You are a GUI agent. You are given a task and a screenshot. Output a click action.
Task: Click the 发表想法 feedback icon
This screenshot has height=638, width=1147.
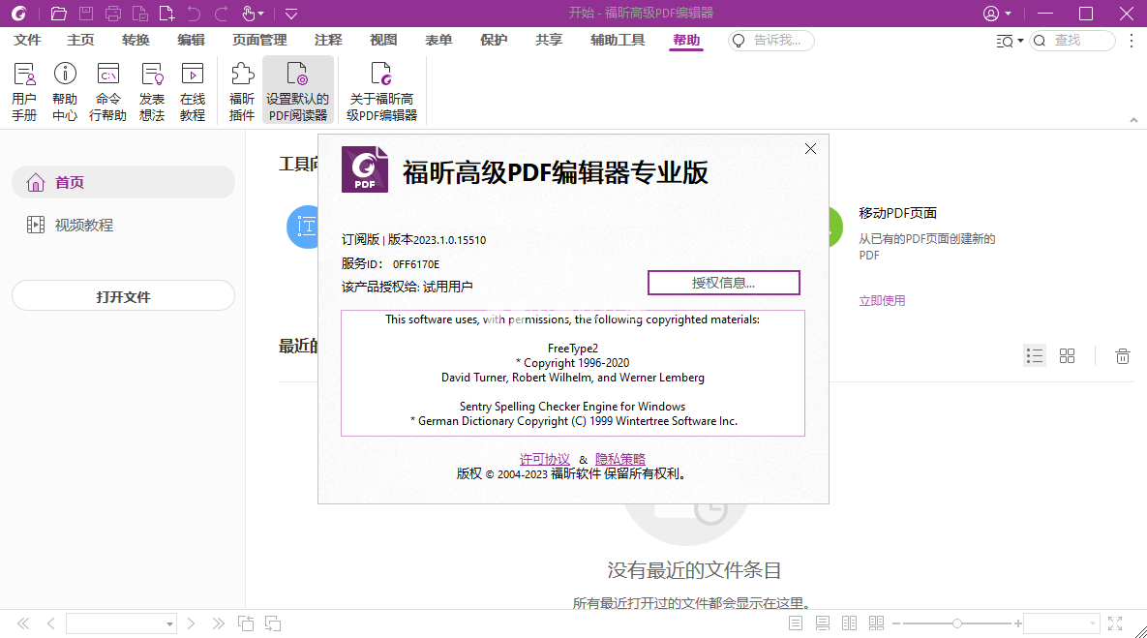(152, 91)
